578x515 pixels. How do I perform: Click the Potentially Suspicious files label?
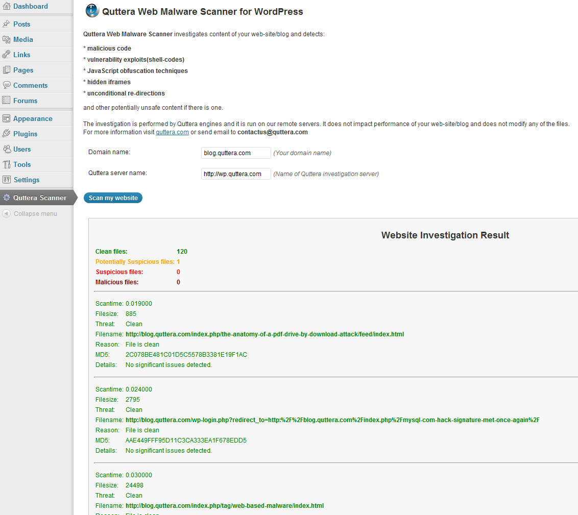(135, 261)
